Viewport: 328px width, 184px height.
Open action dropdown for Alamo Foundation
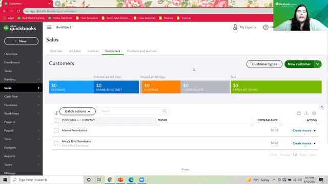pos(315,131)
